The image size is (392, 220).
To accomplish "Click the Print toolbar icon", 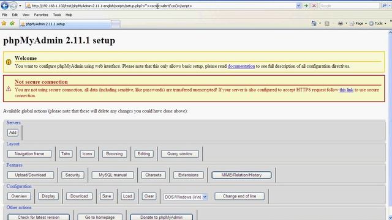I will click(341, 23).
